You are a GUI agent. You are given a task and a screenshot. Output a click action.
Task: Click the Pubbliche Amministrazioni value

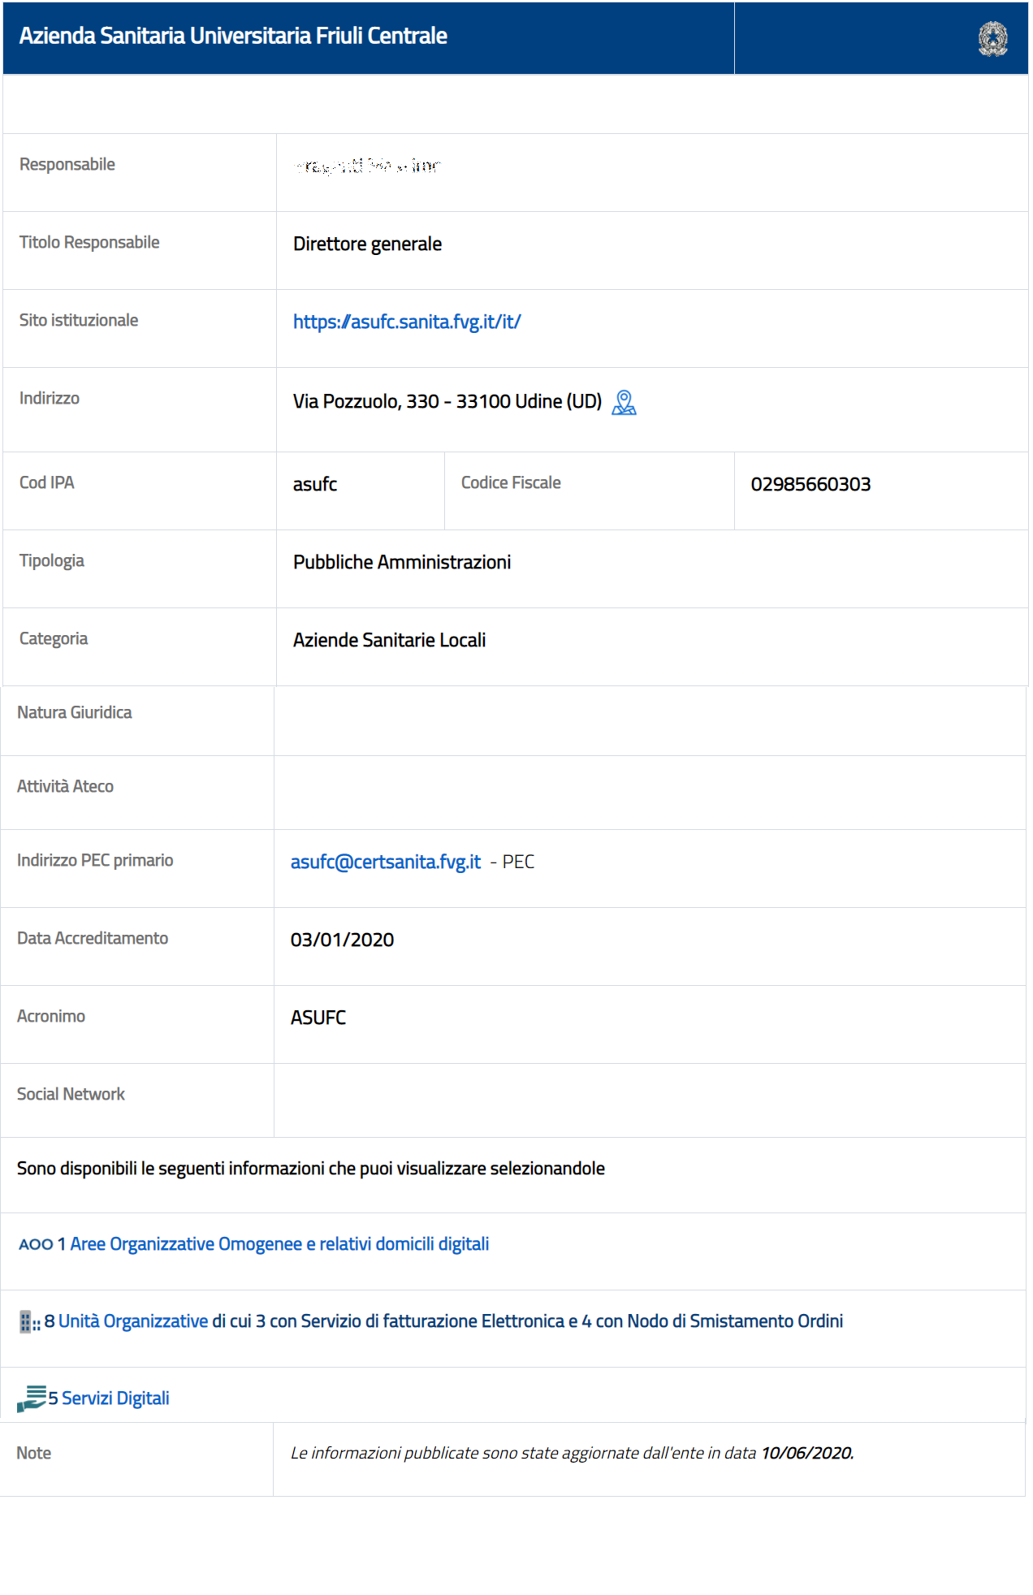pyautogui.click(x=402, y=562)
